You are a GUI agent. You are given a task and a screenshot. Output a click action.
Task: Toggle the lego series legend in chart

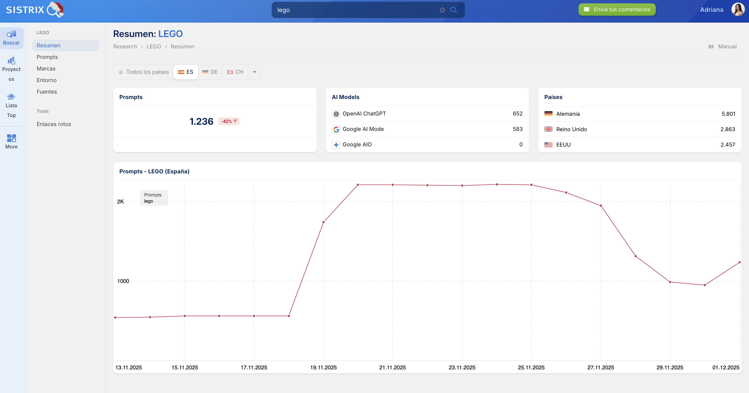(x=149, y=201)
